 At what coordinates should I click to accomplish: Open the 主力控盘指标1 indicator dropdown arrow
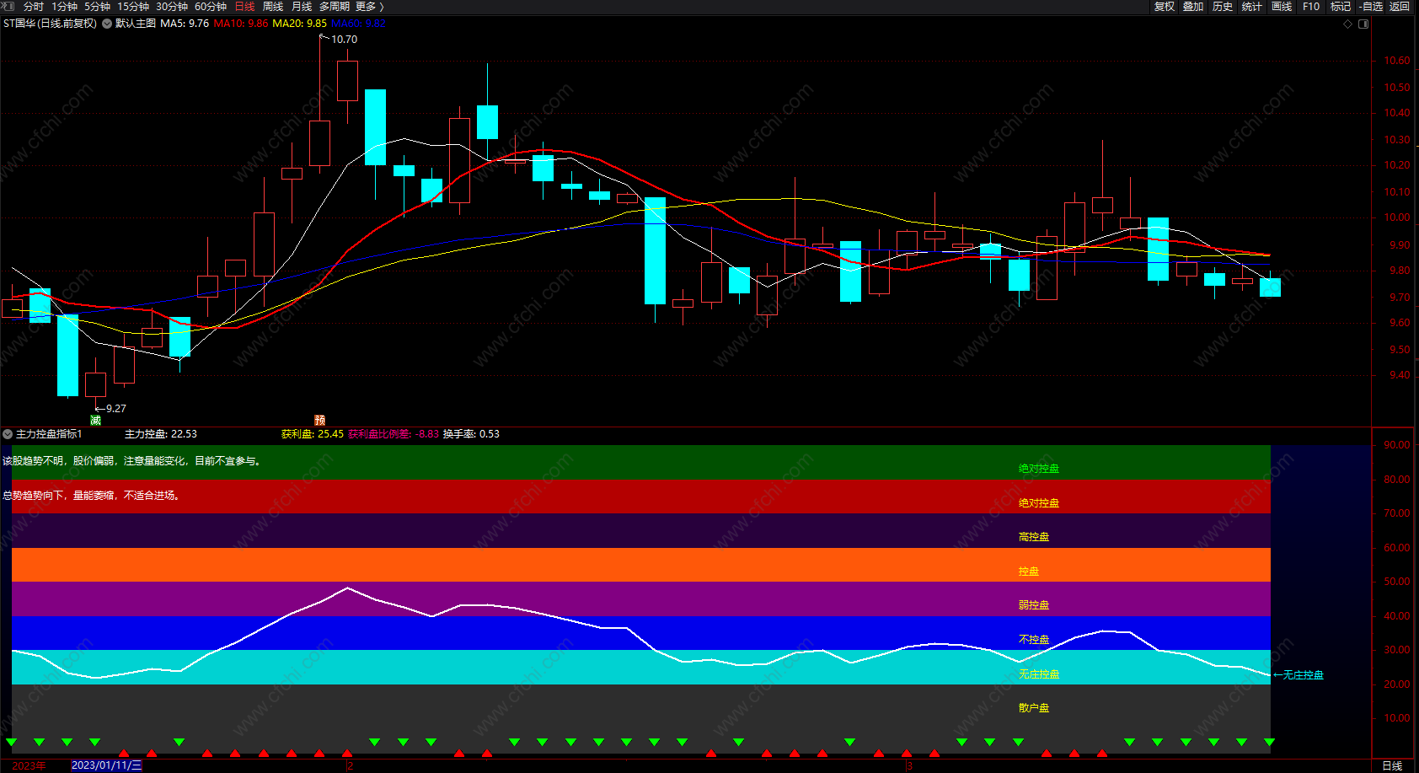(x=8, y=434)
